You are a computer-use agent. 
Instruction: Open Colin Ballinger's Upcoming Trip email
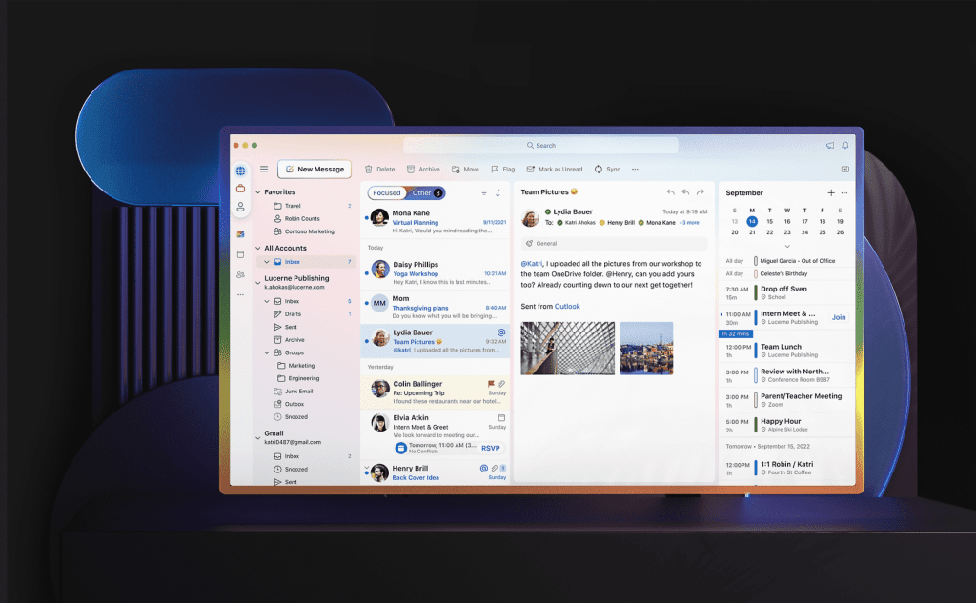(x=435, y=392)
